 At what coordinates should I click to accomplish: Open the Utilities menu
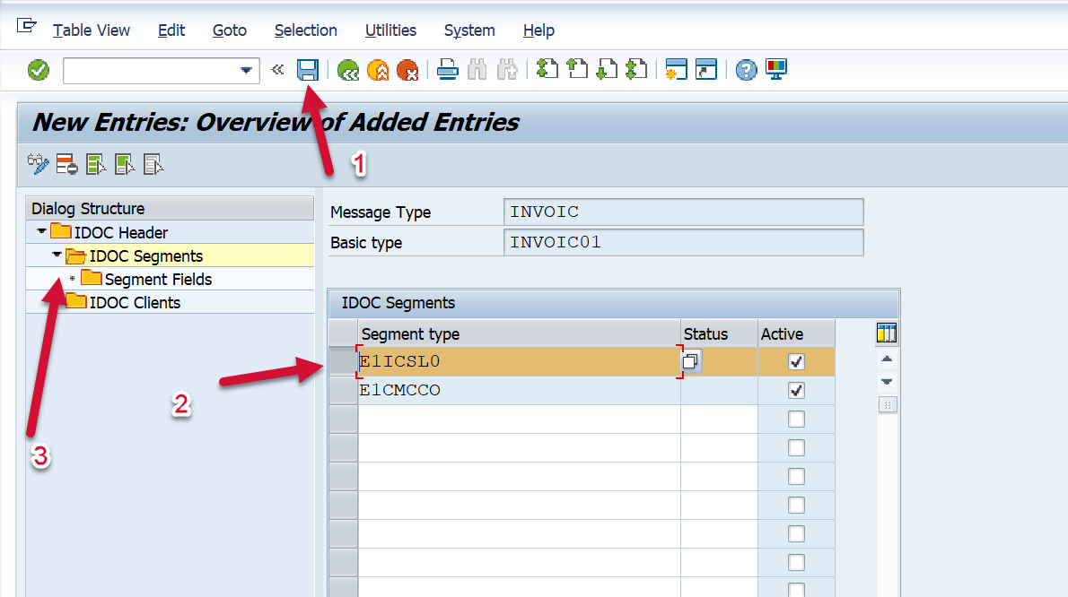pos(390,30)
